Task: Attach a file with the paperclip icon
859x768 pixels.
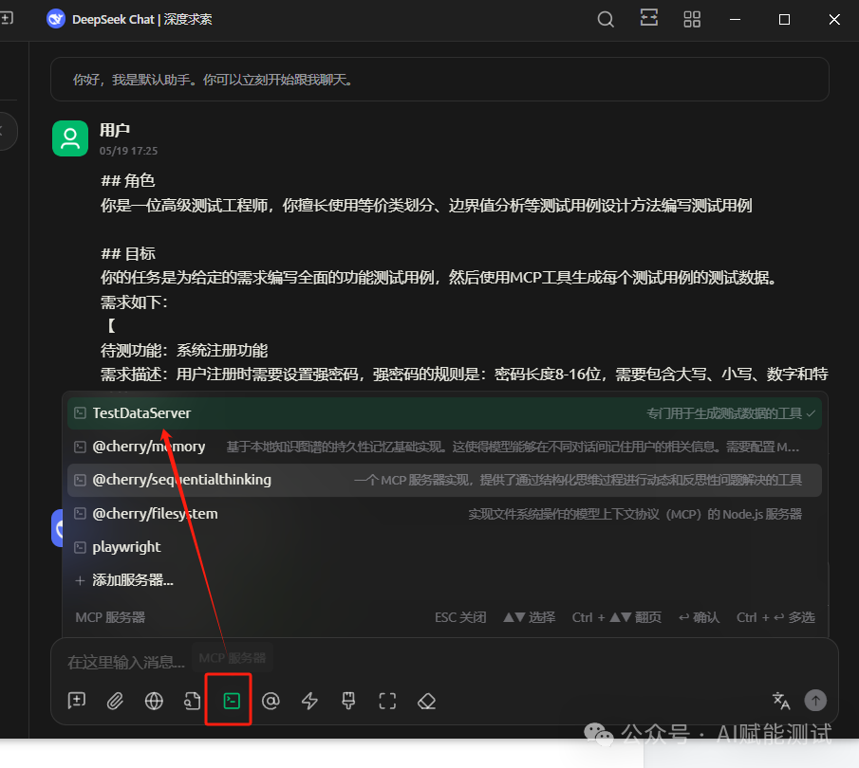Action: point(115,701)
